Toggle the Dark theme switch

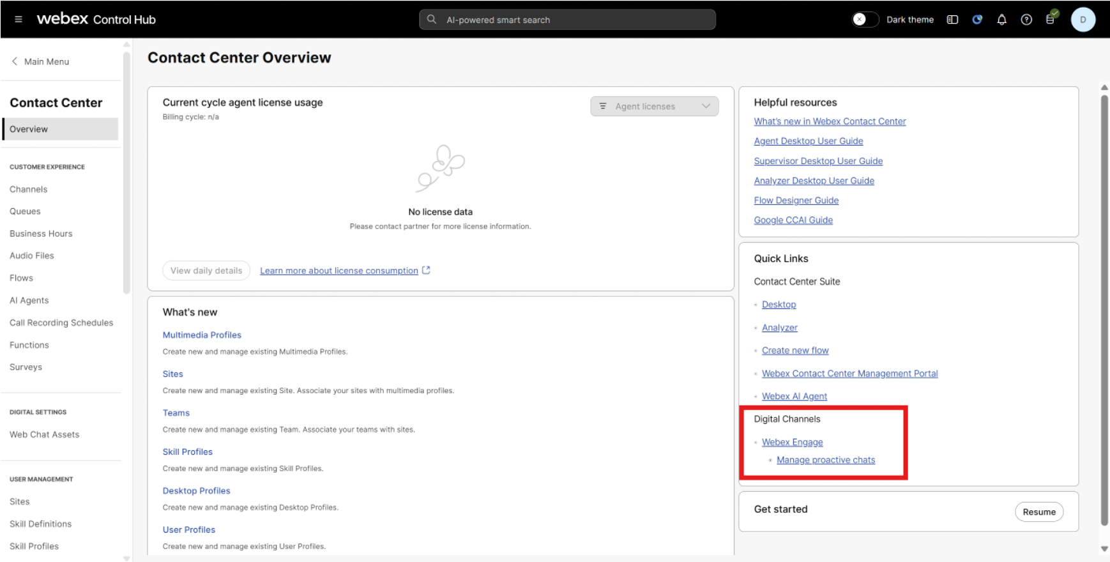[865, 20]
